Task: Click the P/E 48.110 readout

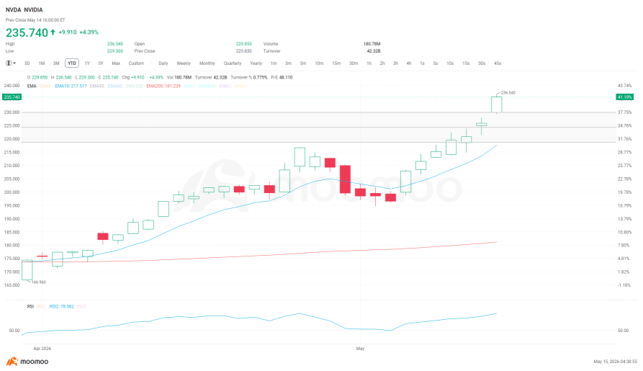Action: pos(282,77)
